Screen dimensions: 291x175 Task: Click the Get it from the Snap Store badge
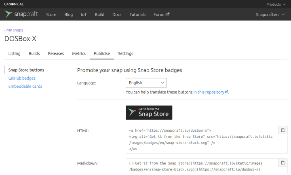149,113
